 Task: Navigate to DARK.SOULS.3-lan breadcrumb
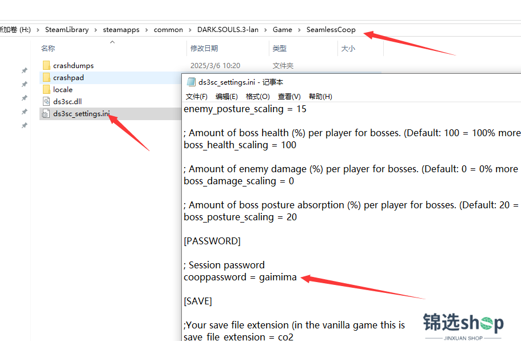[228, 30]
